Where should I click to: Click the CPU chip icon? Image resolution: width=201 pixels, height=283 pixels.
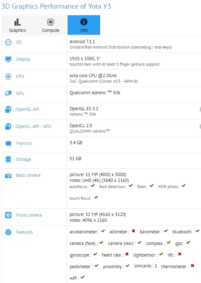coord(8,76)
